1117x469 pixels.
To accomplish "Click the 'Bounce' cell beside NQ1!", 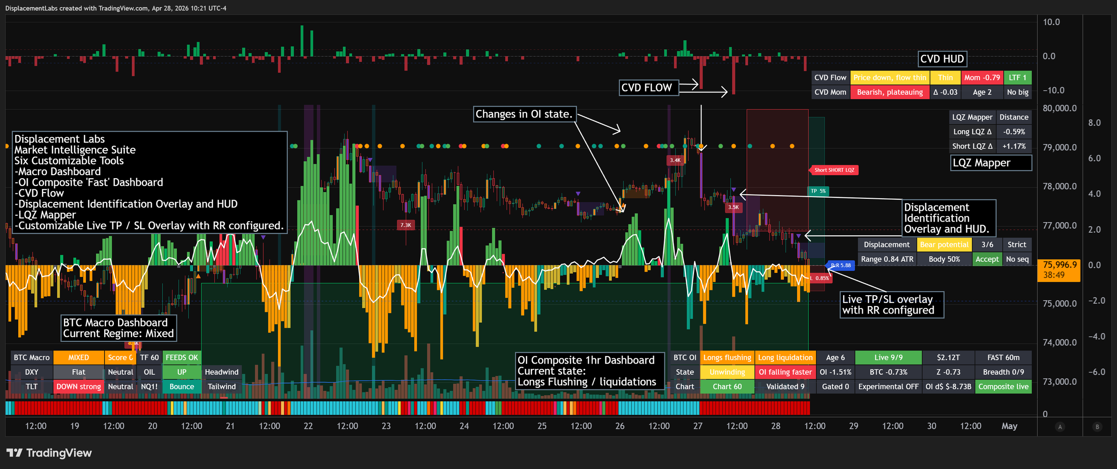I will (182, 386).
